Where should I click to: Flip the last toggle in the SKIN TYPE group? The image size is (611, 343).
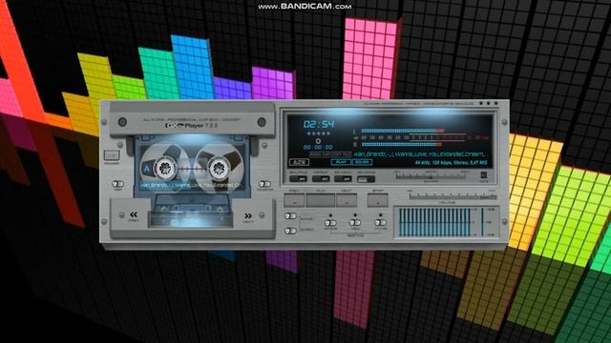[x=380, y=223]
